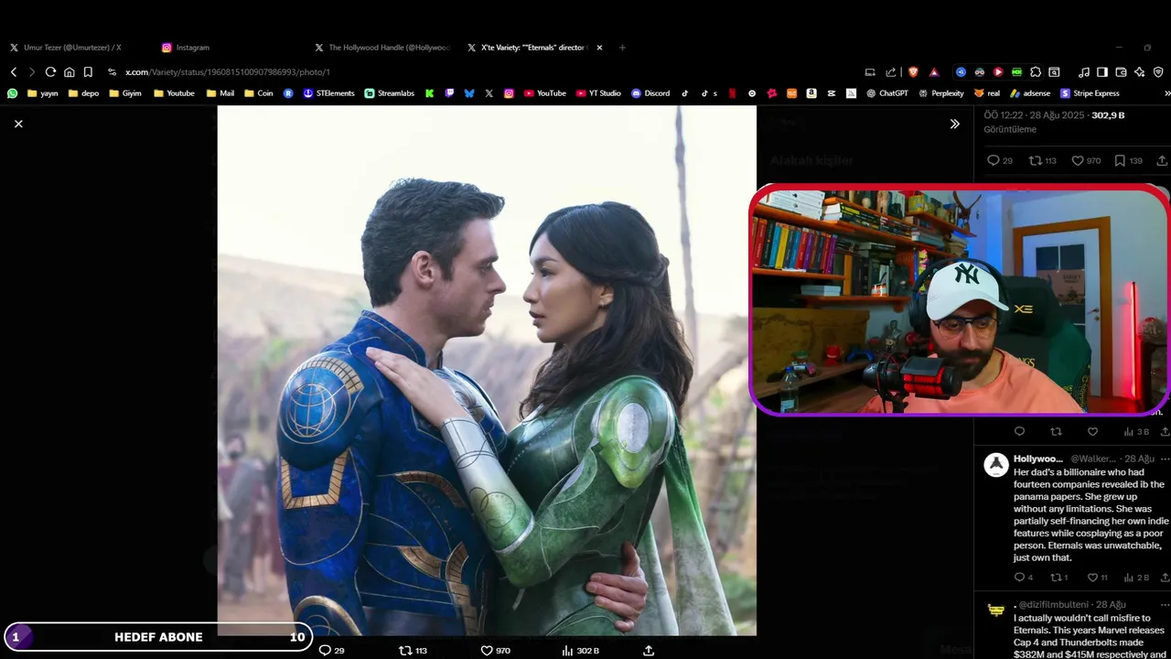Bookmark the tweet showing 139
The image size is (1171, 659).
coord(1120,160)
